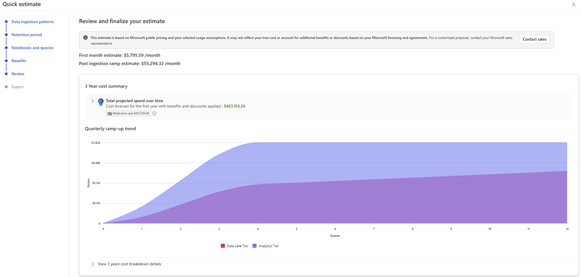Go to the Retention period step
This screenshot has width=581, height=277.
[27, 35]
